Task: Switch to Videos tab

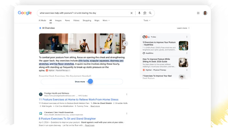Action: 76,21
